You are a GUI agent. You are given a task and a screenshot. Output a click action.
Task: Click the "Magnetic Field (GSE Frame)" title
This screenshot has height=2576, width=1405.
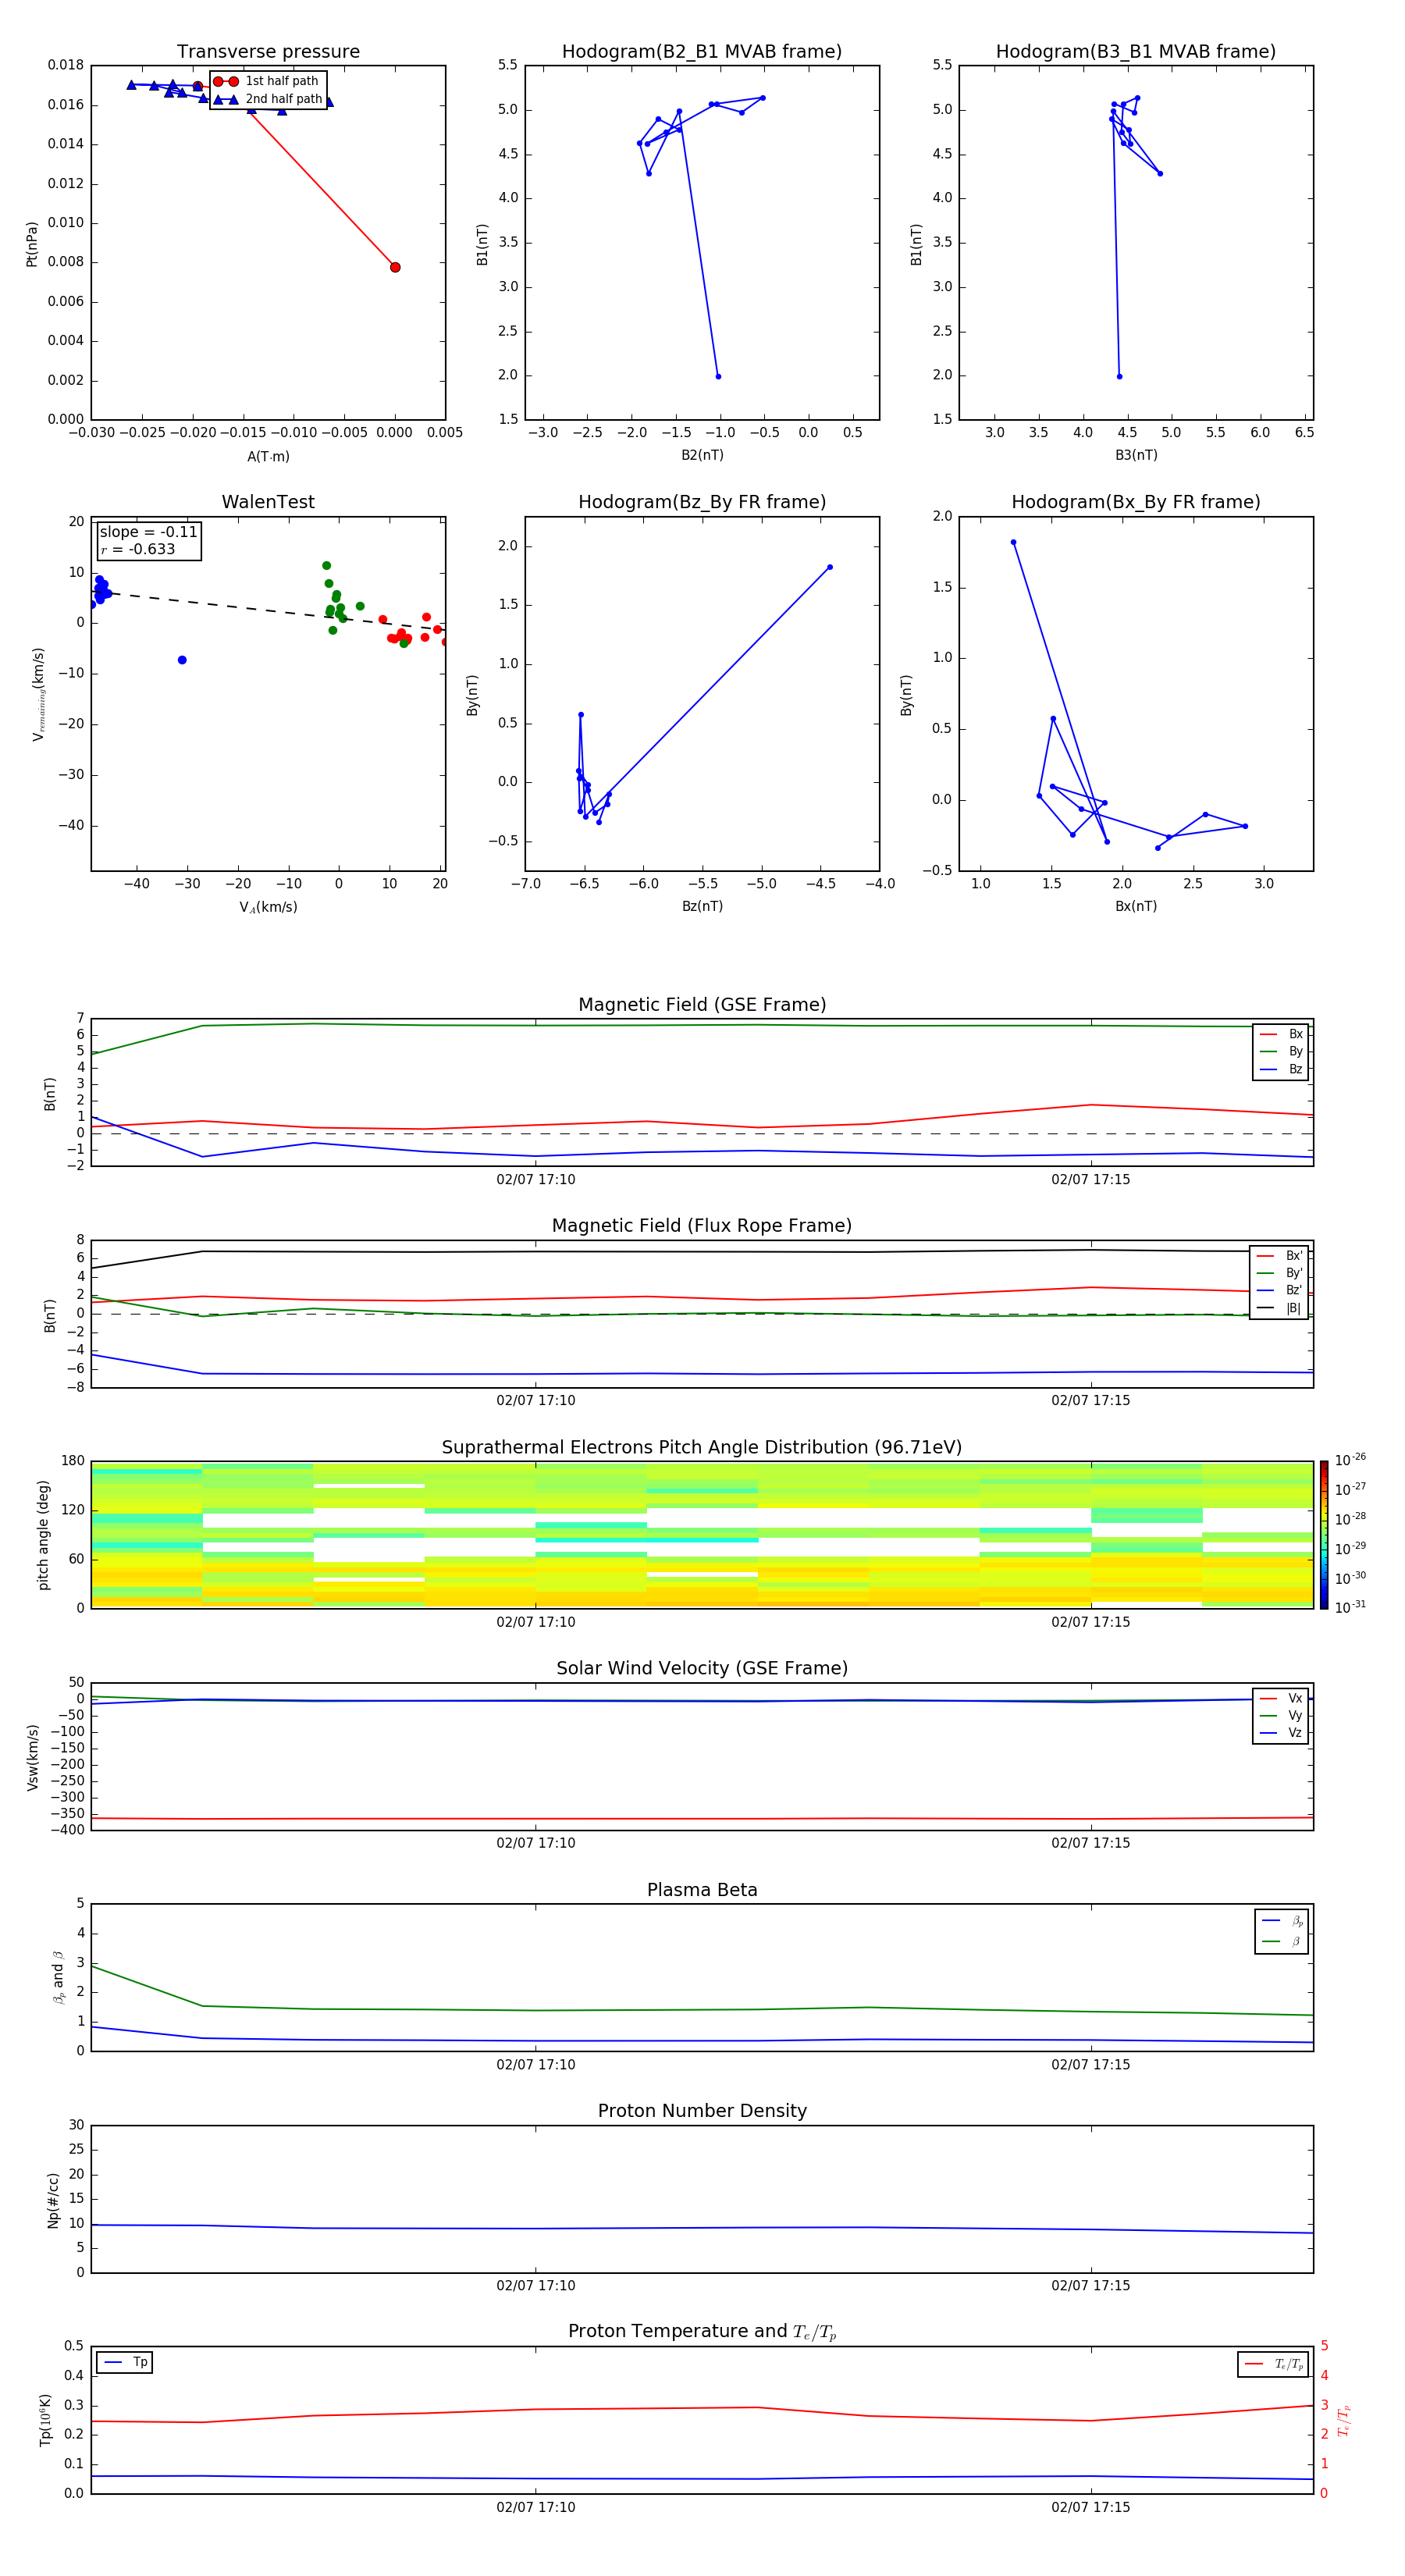pos(702,1005)
